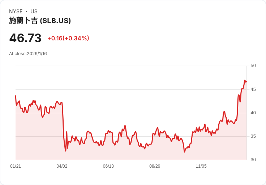
Task: Pick the 06/13 date axis label
Action: click(x=108, y=166)
